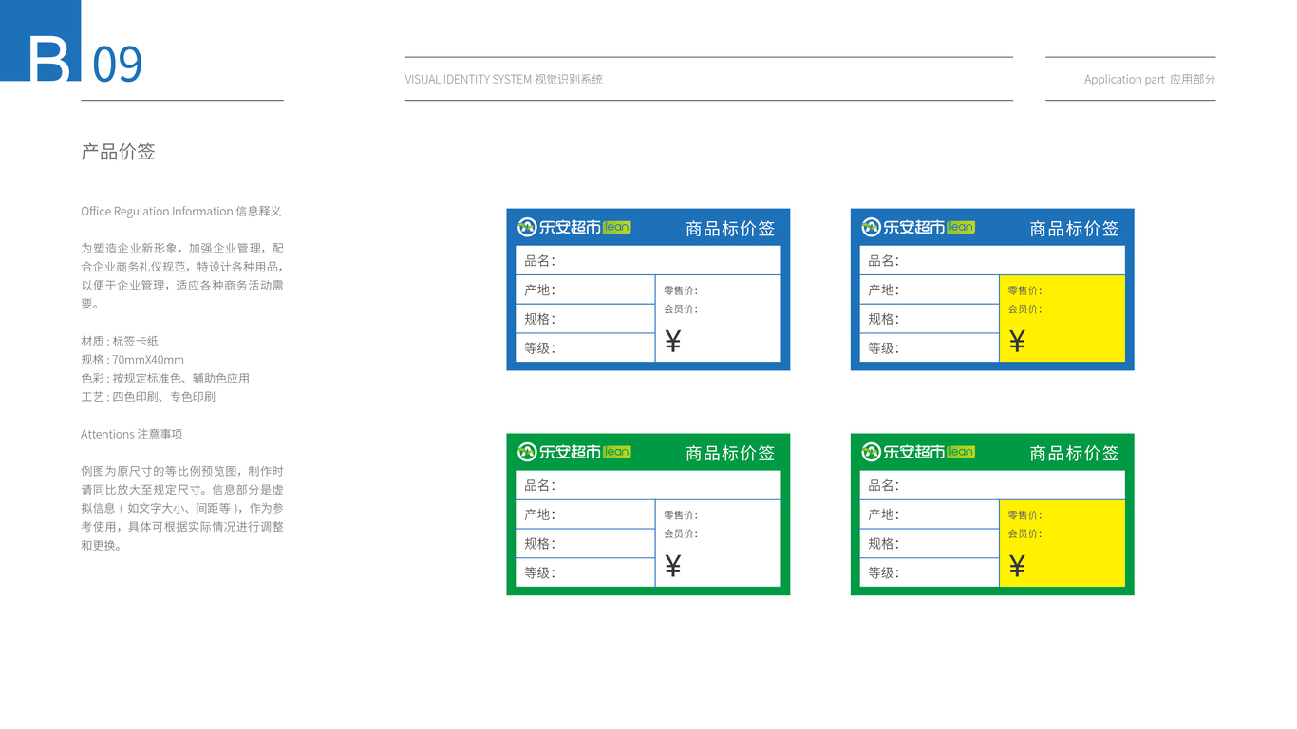Click 品名 field on green tag with yellow price box

tap(992, 485)
